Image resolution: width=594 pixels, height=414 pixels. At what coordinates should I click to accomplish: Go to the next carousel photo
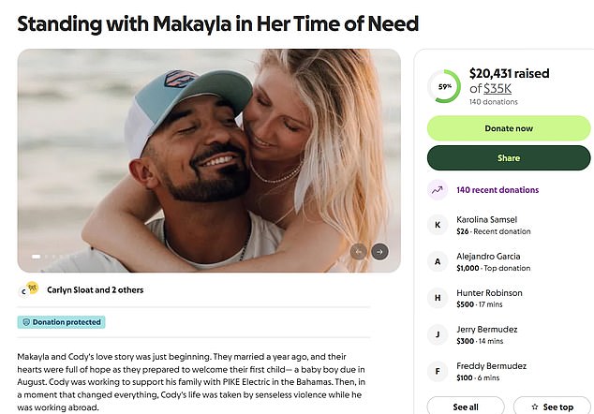(379, 251)
